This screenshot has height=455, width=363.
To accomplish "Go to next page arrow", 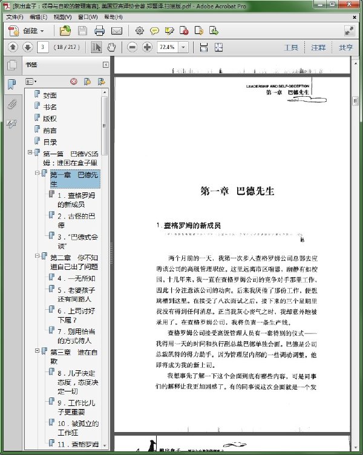I will 28,47.
